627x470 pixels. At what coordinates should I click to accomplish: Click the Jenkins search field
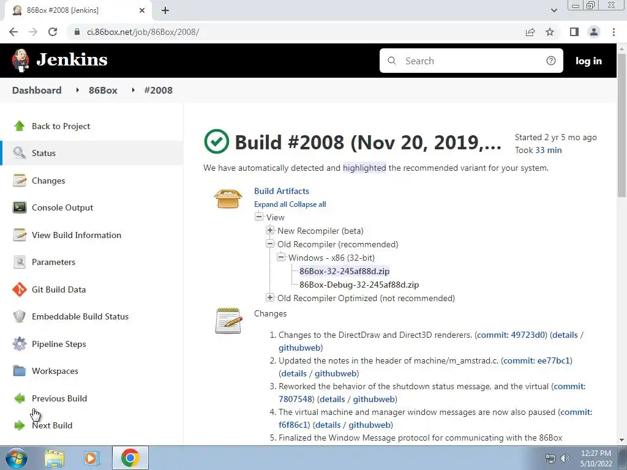tap(471, 61)
